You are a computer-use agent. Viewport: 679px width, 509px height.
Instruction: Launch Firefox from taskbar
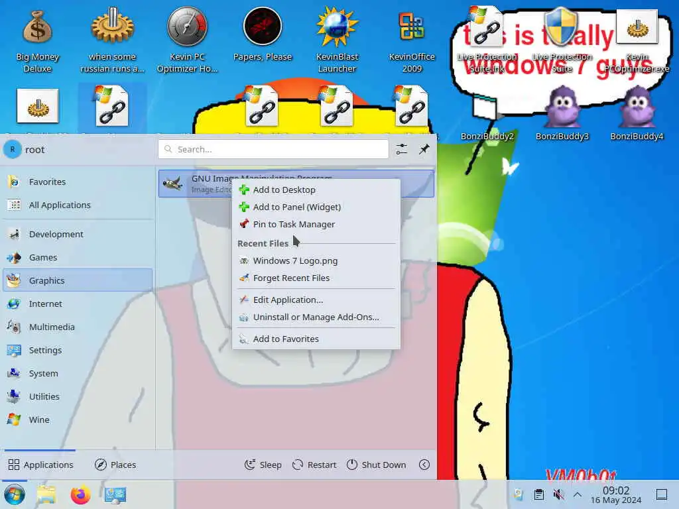pos(80,494)
